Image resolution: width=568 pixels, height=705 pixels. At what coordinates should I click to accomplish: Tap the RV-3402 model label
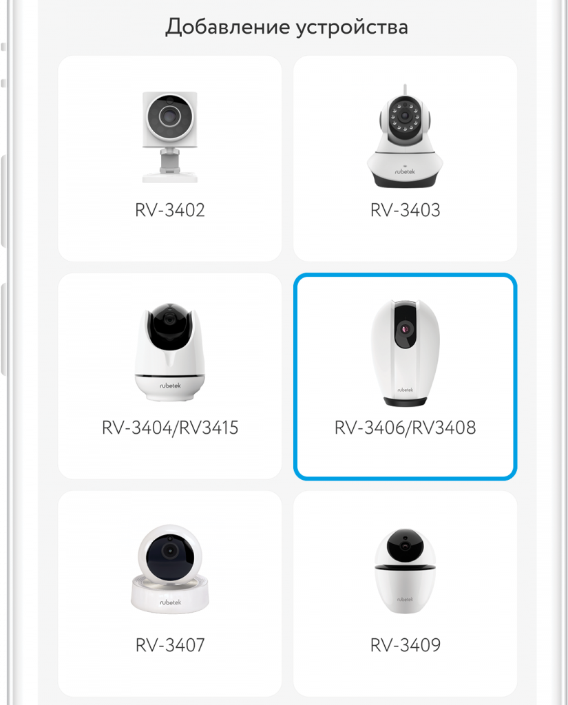point(170,210)
